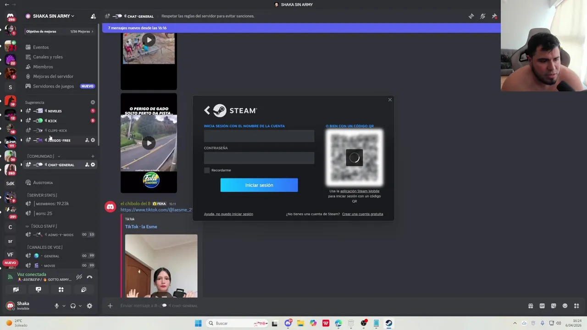Open Eventos in server sidebar
This screenshot has width=587, height=330.
tap(60, 47)
